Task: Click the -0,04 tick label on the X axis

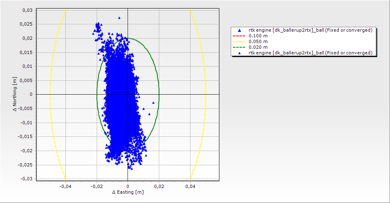Action: pos(65,186)
